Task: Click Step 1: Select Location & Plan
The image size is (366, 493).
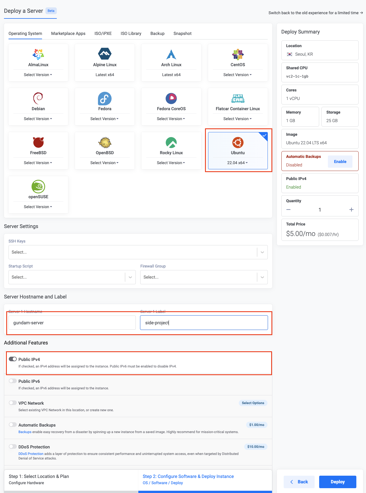Action: [x=39, y=476]
